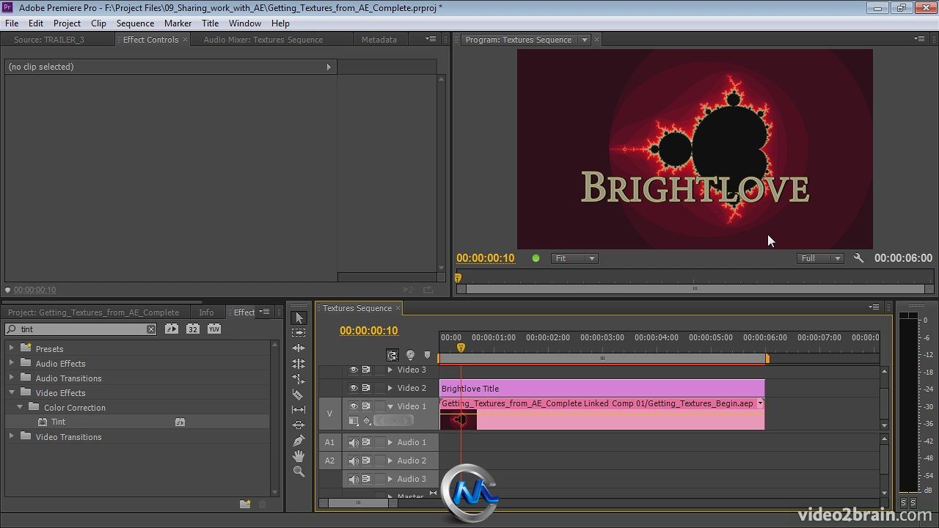This screenshot has width=939, height=528.
Task: Toggle timeline Snap magnet icon
Action: tap(392, 355)
